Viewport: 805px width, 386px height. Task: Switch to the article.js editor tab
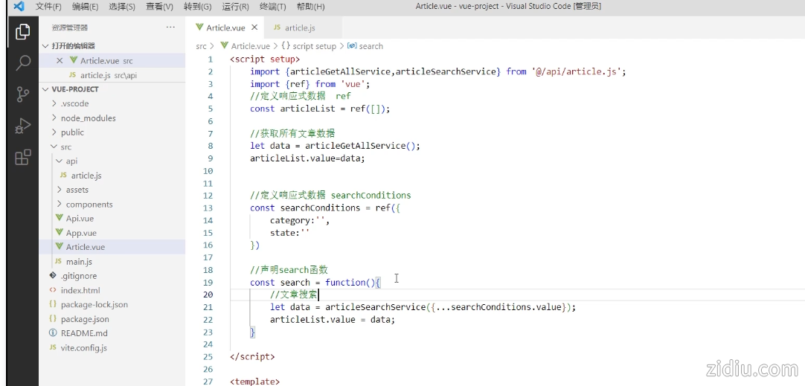pyautogui.click(x=299, y=28)
